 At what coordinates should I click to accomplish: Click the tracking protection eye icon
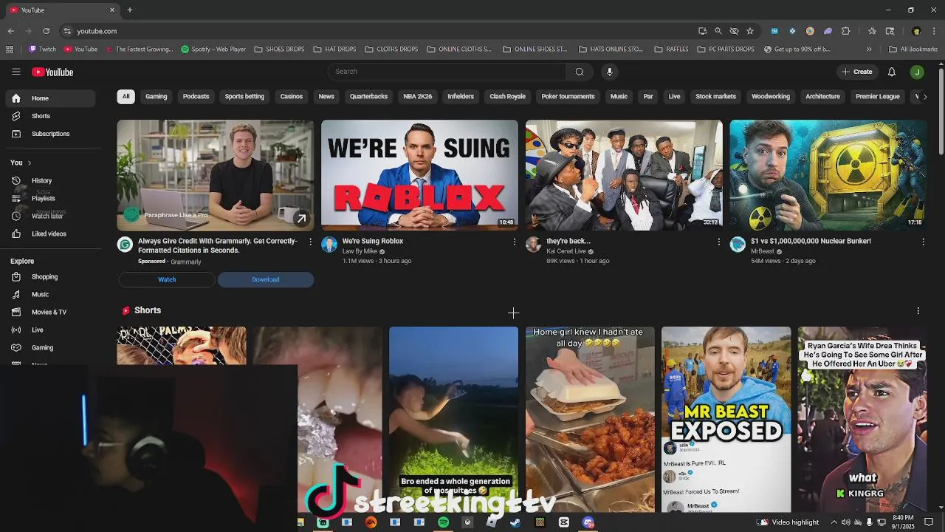[x=734, y=31]
